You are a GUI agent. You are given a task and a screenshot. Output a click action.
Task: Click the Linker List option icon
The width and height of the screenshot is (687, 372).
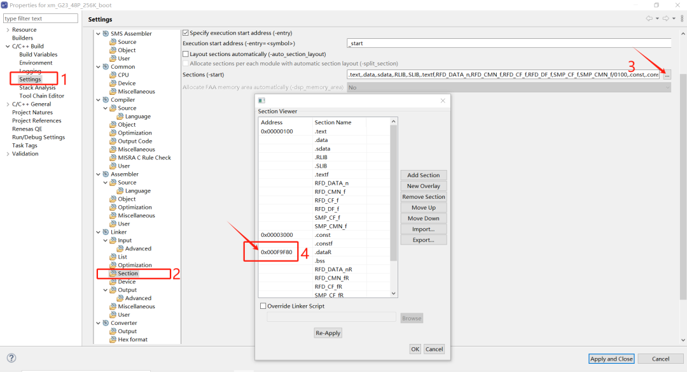(113, 257)
